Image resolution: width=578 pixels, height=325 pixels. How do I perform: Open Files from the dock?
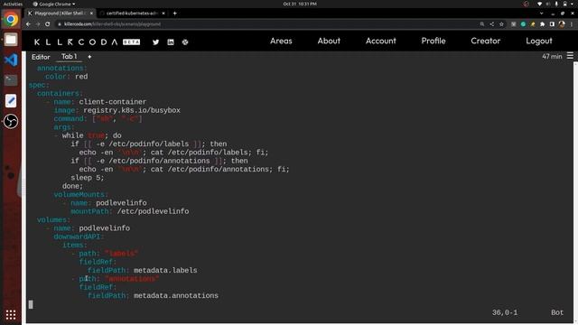(x=11, y=40)
